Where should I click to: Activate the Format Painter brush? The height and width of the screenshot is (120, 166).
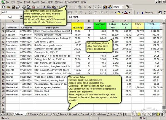click(59, 7)
